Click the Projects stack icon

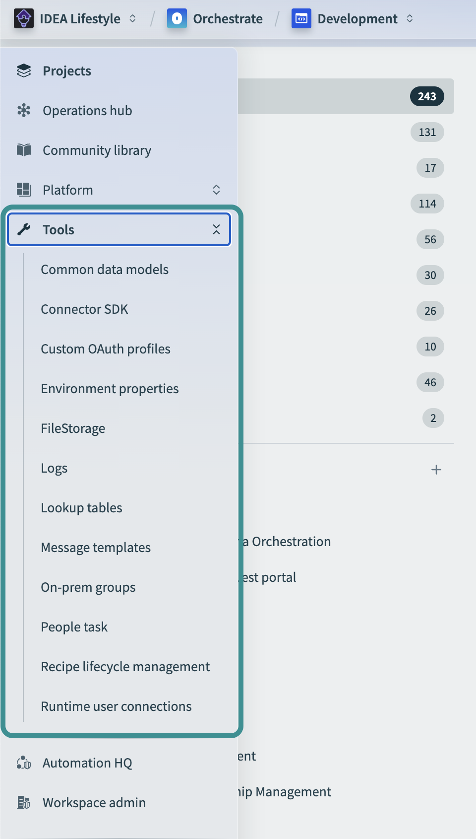tap(24, 71)
